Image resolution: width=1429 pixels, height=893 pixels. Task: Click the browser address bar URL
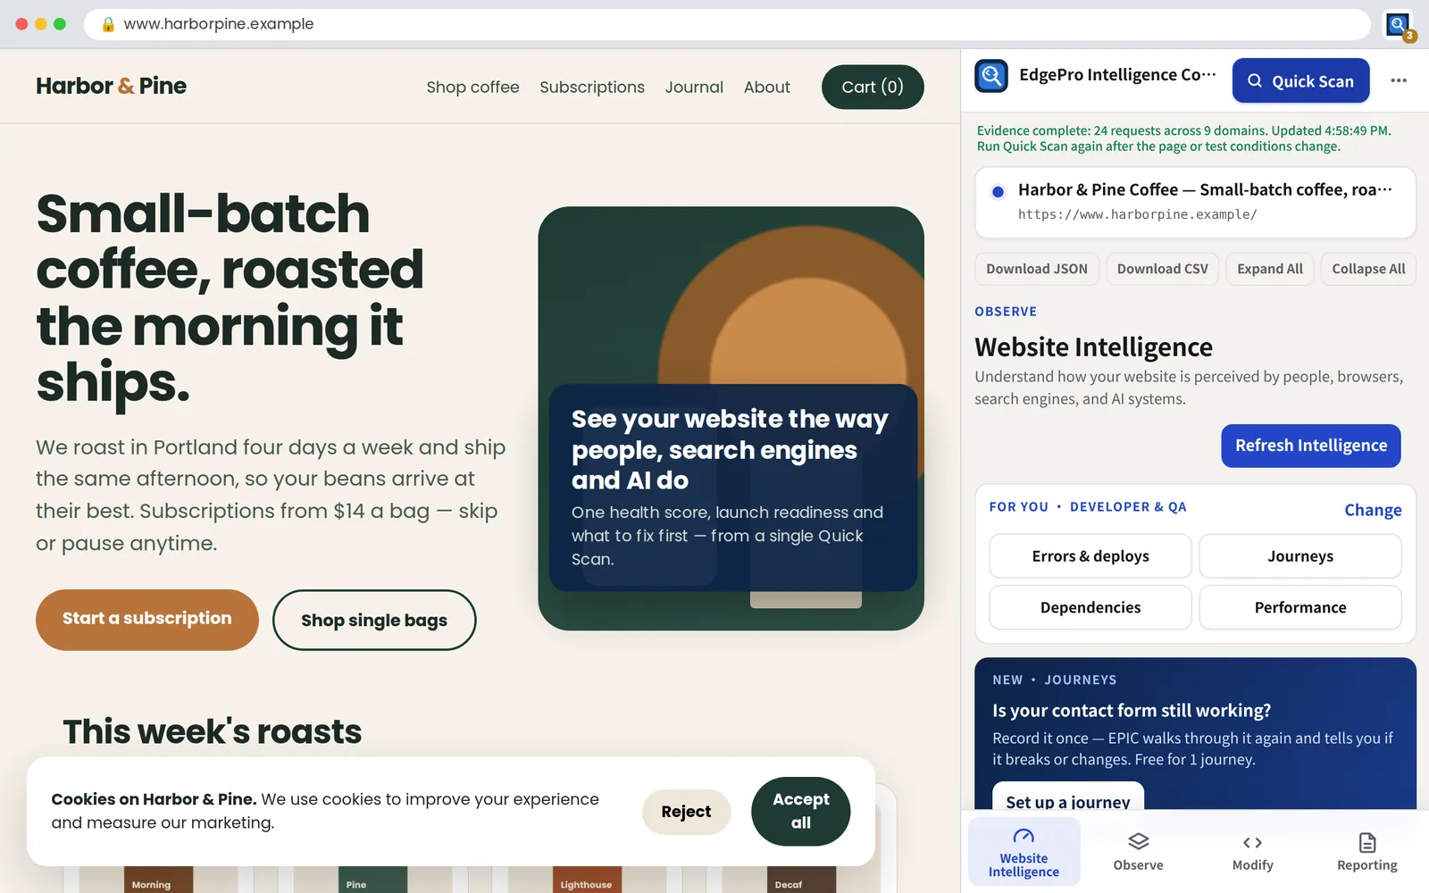click(219, 24)
